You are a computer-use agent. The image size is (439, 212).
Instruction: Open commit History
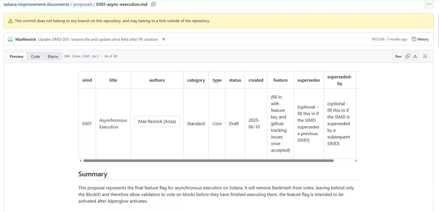pos(420,39)
